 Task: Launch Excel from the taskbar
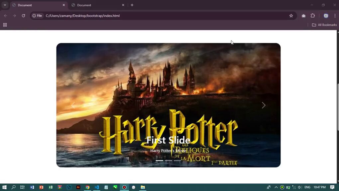pyautogui.click(x=51, y=187)
